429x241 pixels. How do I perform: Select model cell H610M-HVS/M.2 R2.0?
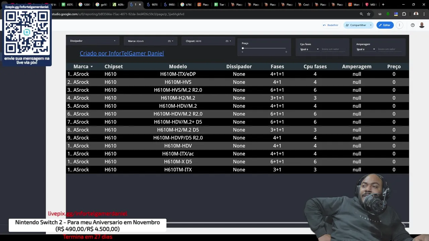[178, 90]
